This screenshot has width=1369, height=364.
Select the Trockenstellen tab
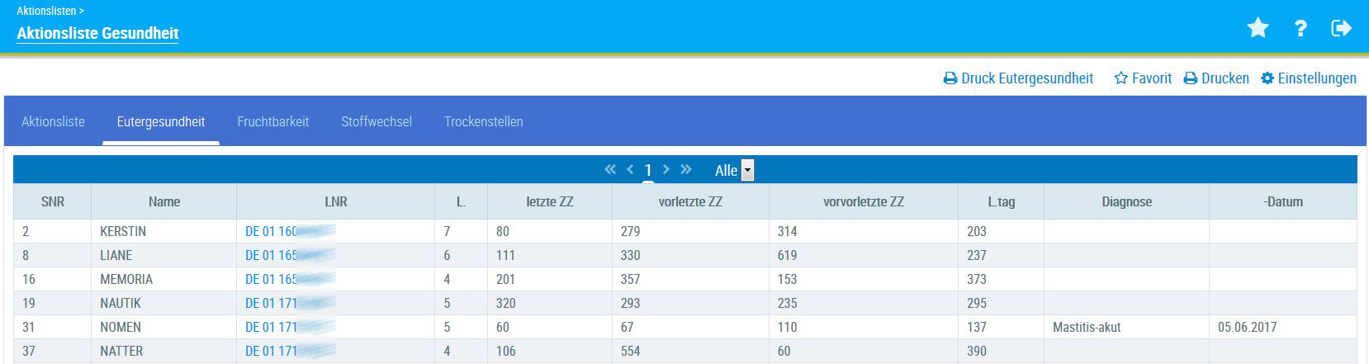click(x=483, y=121)
